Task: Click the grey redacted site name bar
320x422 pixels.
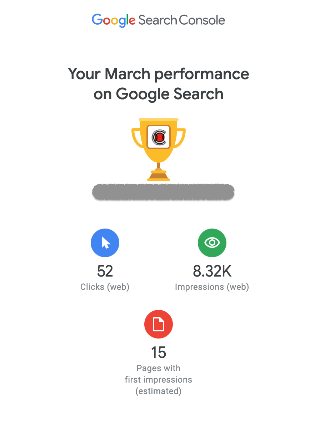Action: (x=163, y=192)
